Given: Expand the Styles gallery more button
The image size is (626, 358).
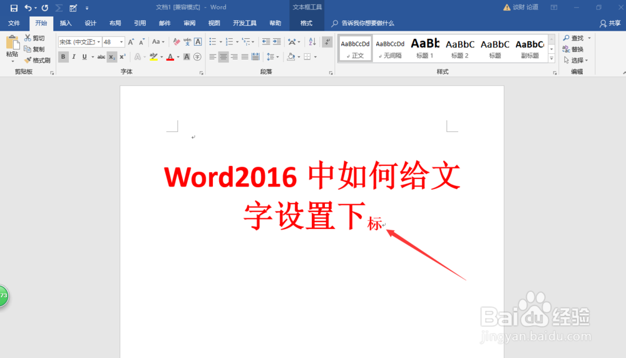Looking at the screenshot, I should (x=552, y=59).
